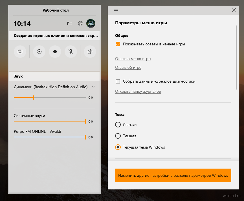This screenshot has height=201, width=244.
Task: Start recording with the record dot button
Action: (x=55, y=52)
